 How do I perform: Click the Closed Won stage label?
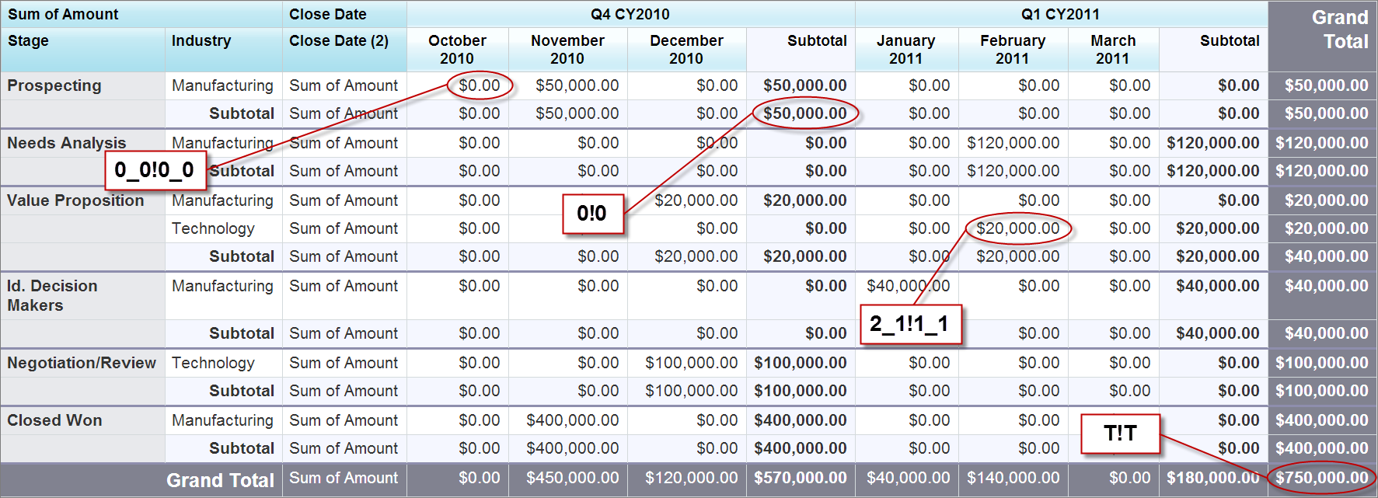(54, 420)
